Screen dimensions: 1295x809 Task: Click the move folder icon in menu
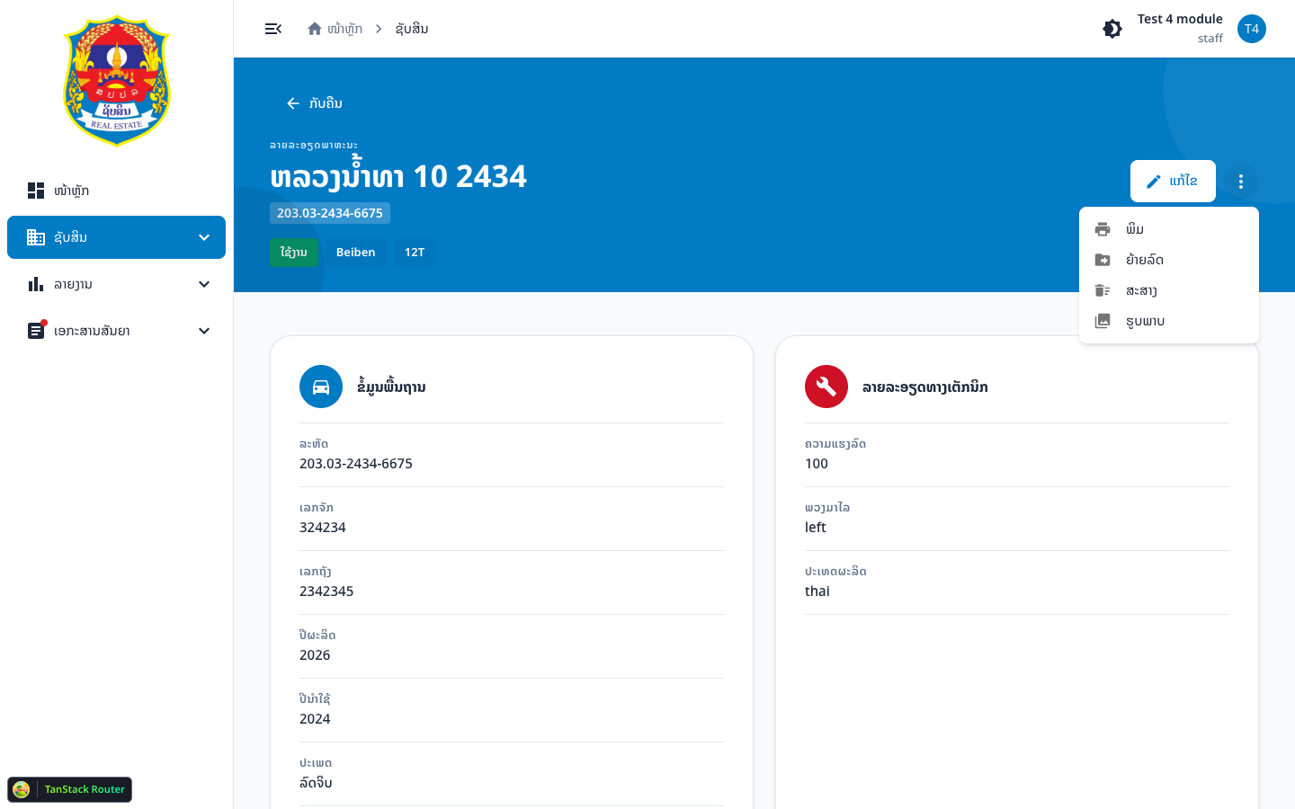pos(1103,260)
